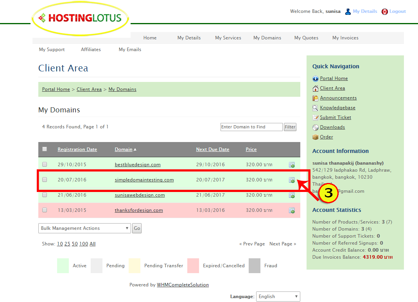418x302 pixels.
Task: Click My Domains in the breadcrumb
Action: pos(122,89)
